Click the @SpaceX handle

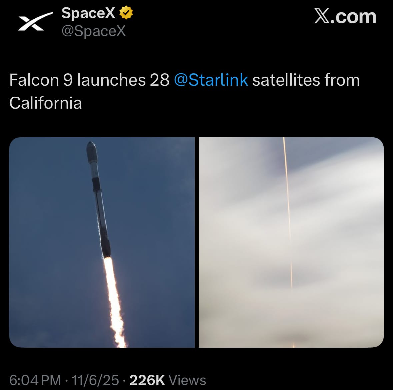click(x=94, y=31)
